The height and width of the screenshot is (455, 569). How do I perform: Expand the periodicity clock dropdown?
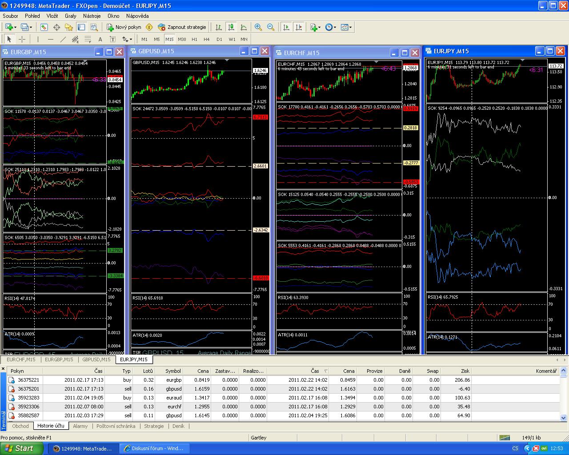click(x=335, y=28)
